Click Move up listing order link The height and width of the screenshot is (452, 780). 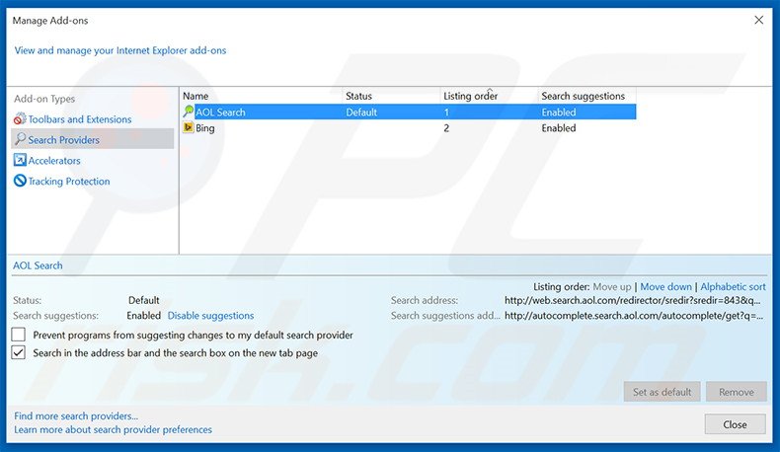click(x=612, y=287)
